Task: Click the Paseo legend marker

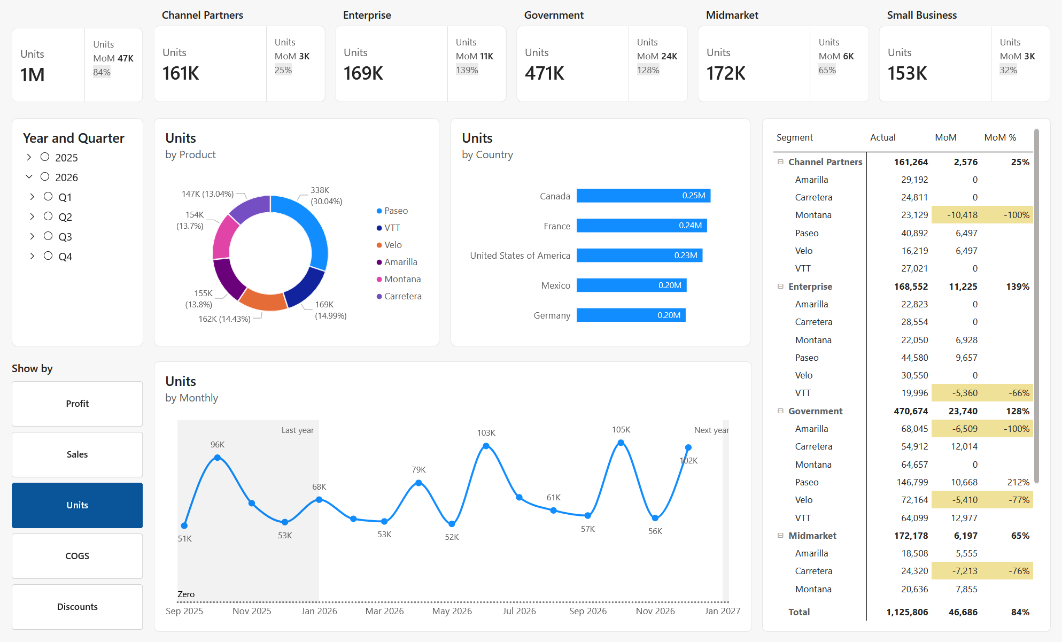Action: tap(379, 211)
